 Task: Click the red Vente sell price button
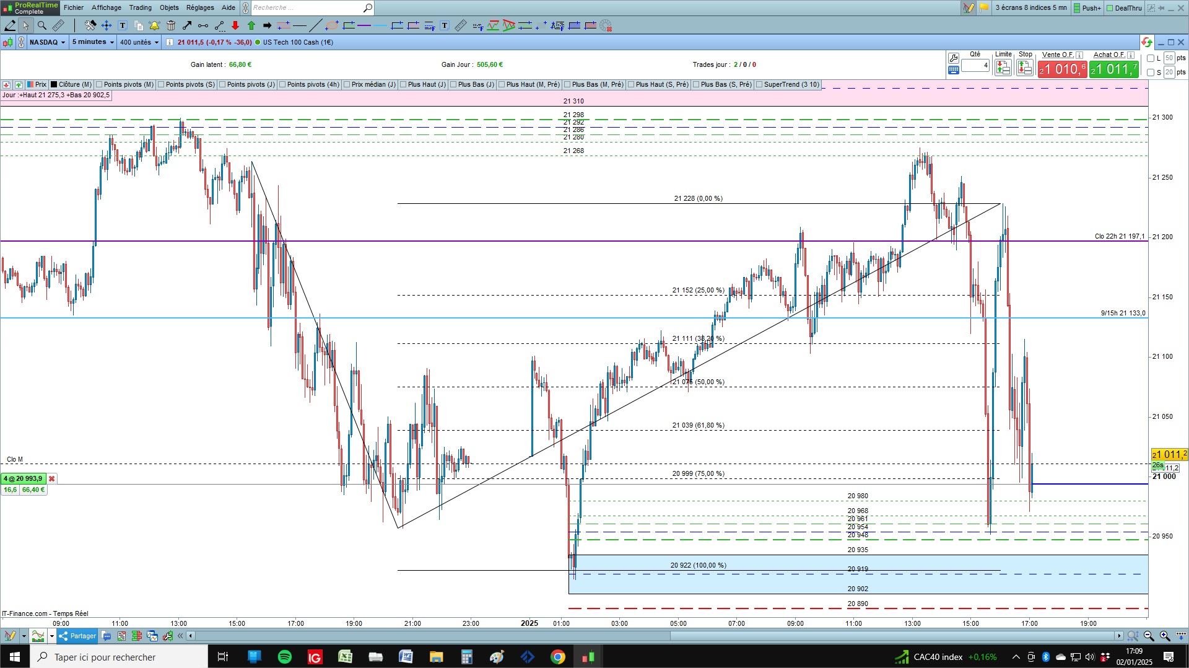[x=1062, y=69]
